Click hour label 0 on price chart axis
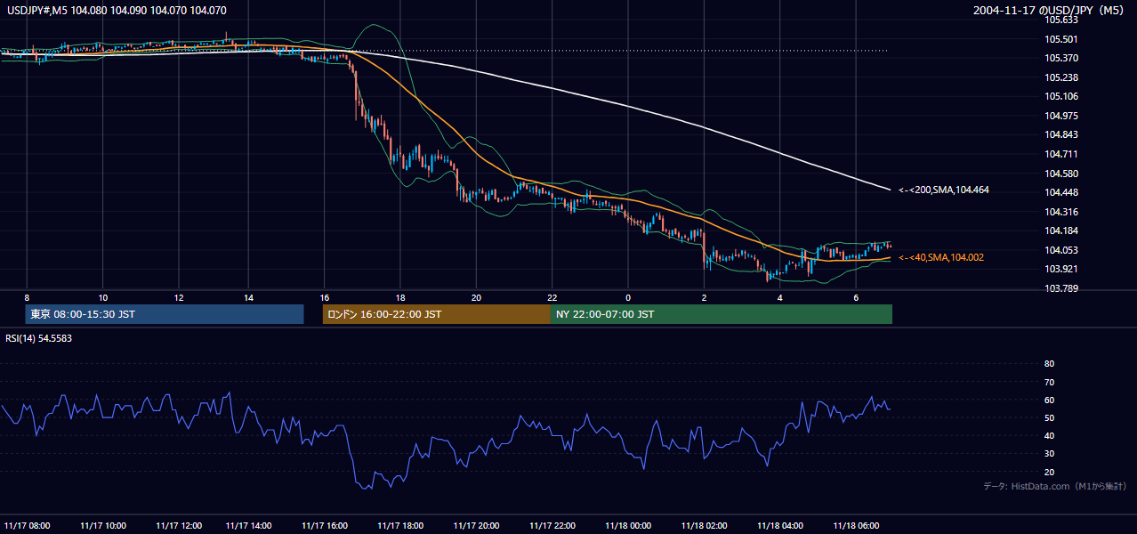The height and width of the screenshot is (534, 1137). 628,297
